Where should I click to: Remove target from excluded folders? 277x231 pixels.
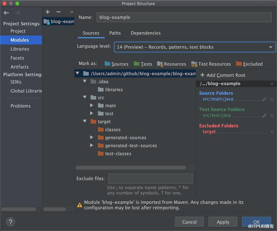[x=272, y=132]
